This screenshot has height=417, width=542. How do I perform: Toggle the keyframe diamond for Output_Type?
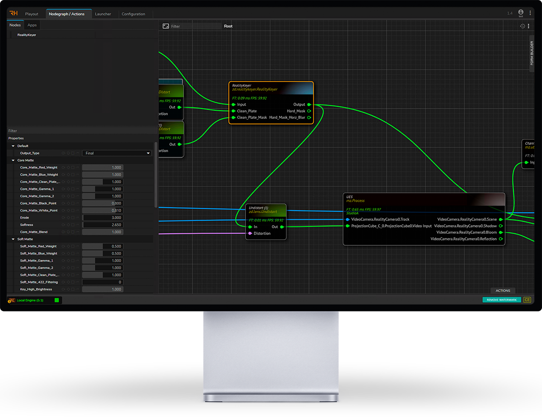(68, 153)
